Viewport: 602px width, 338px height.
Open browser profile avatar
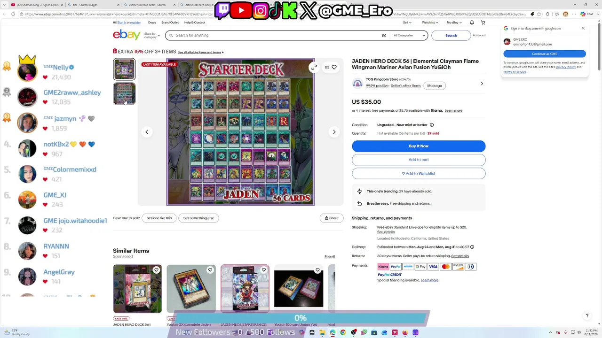point(565,14)
